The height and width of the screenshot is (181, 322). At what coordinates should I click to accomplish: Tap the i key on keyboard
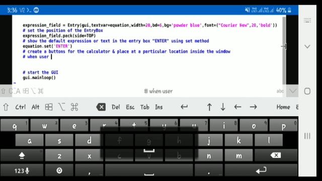click(223, 125)
